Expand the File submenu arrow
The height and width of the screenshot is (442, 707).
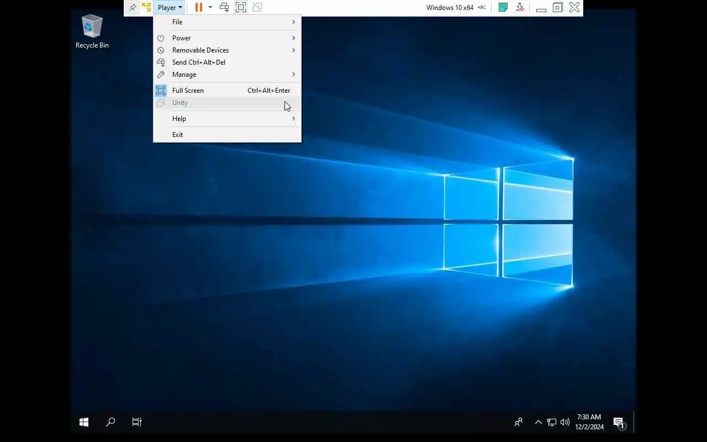point(293,22)
